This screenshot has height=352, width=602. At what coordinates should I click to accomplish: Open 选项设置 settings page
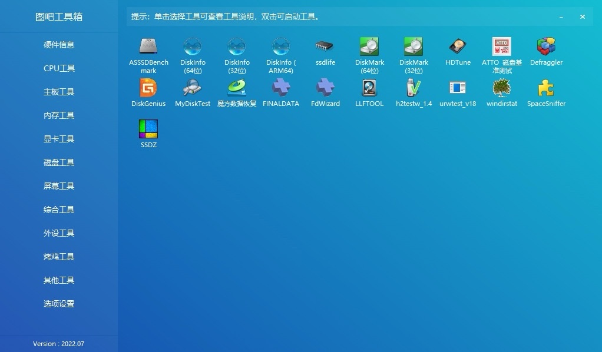pos(59,304)
